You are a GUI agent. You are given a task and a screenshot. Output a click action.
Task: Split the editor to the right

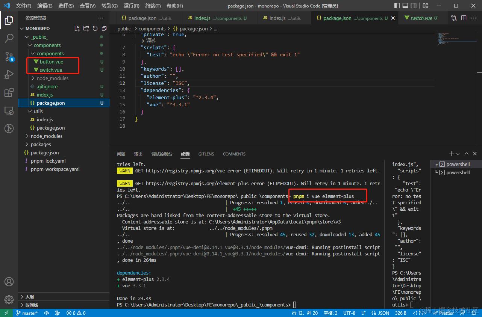pos(464,18)
